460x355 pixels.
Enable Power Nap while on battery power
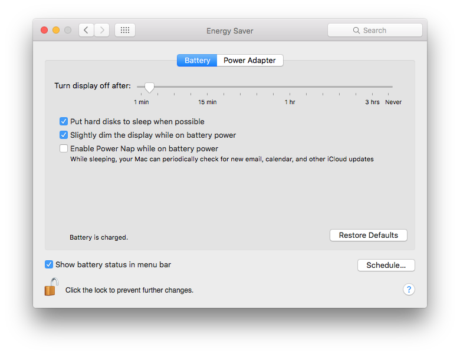point(64,148)
